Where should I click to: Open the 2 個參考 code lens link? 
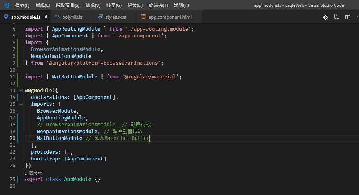[x=34, y=173]
